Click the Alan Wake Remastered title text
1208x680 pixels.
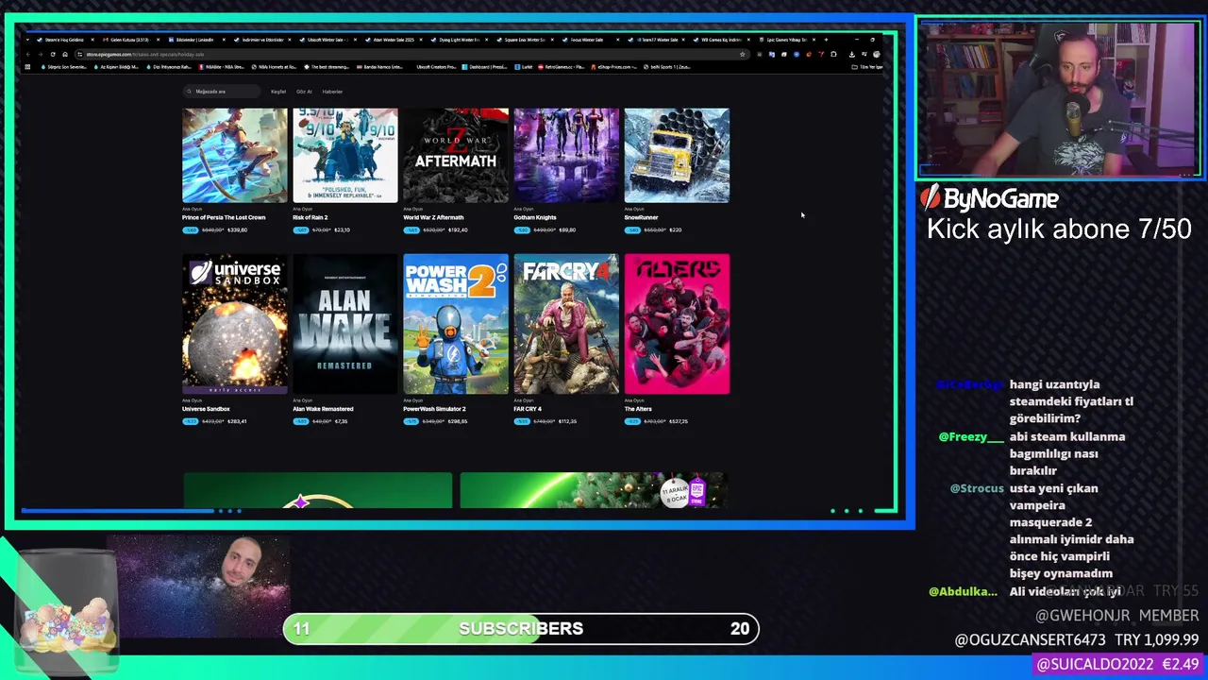point(323,409)
